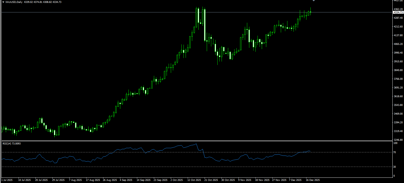Select the highlighted 4334.73 current price tag
Image resolution: width=404 pixels, height=183 pixels.
[x=398, y=12]
